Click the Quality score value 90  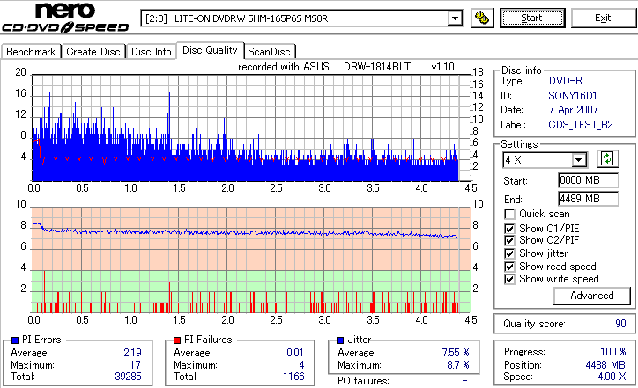(x=620, y=324)
